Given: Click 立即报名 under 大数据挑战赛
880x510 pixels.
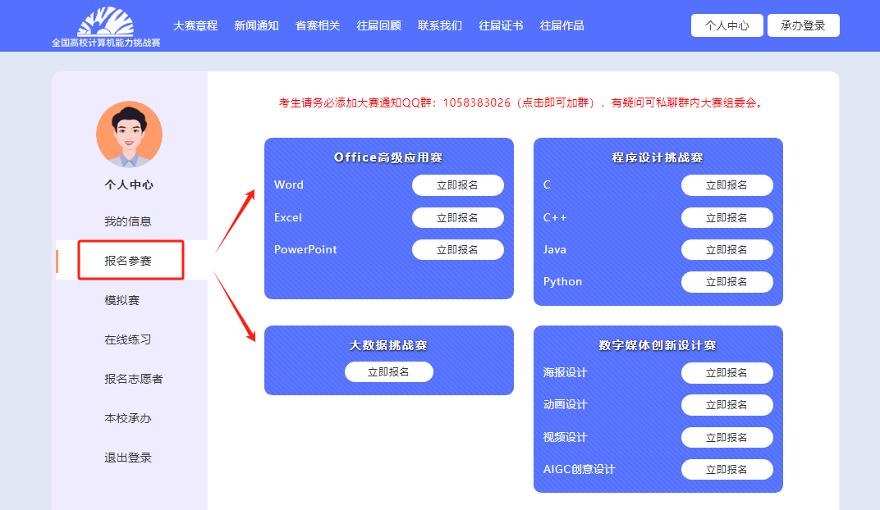Looking at the screenshot, I should [x=388, y=372].
